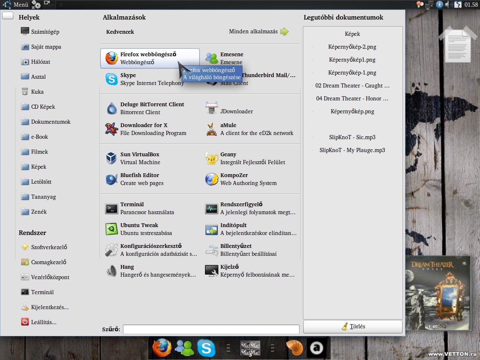
Task: Click the network icon in the system tray
Action: coord(430,5)
